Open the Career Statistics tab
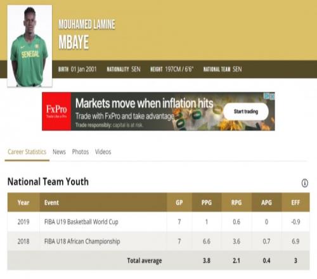Viewport: 317px width, 279px height. pyautogui.click(x=27, y=152)
